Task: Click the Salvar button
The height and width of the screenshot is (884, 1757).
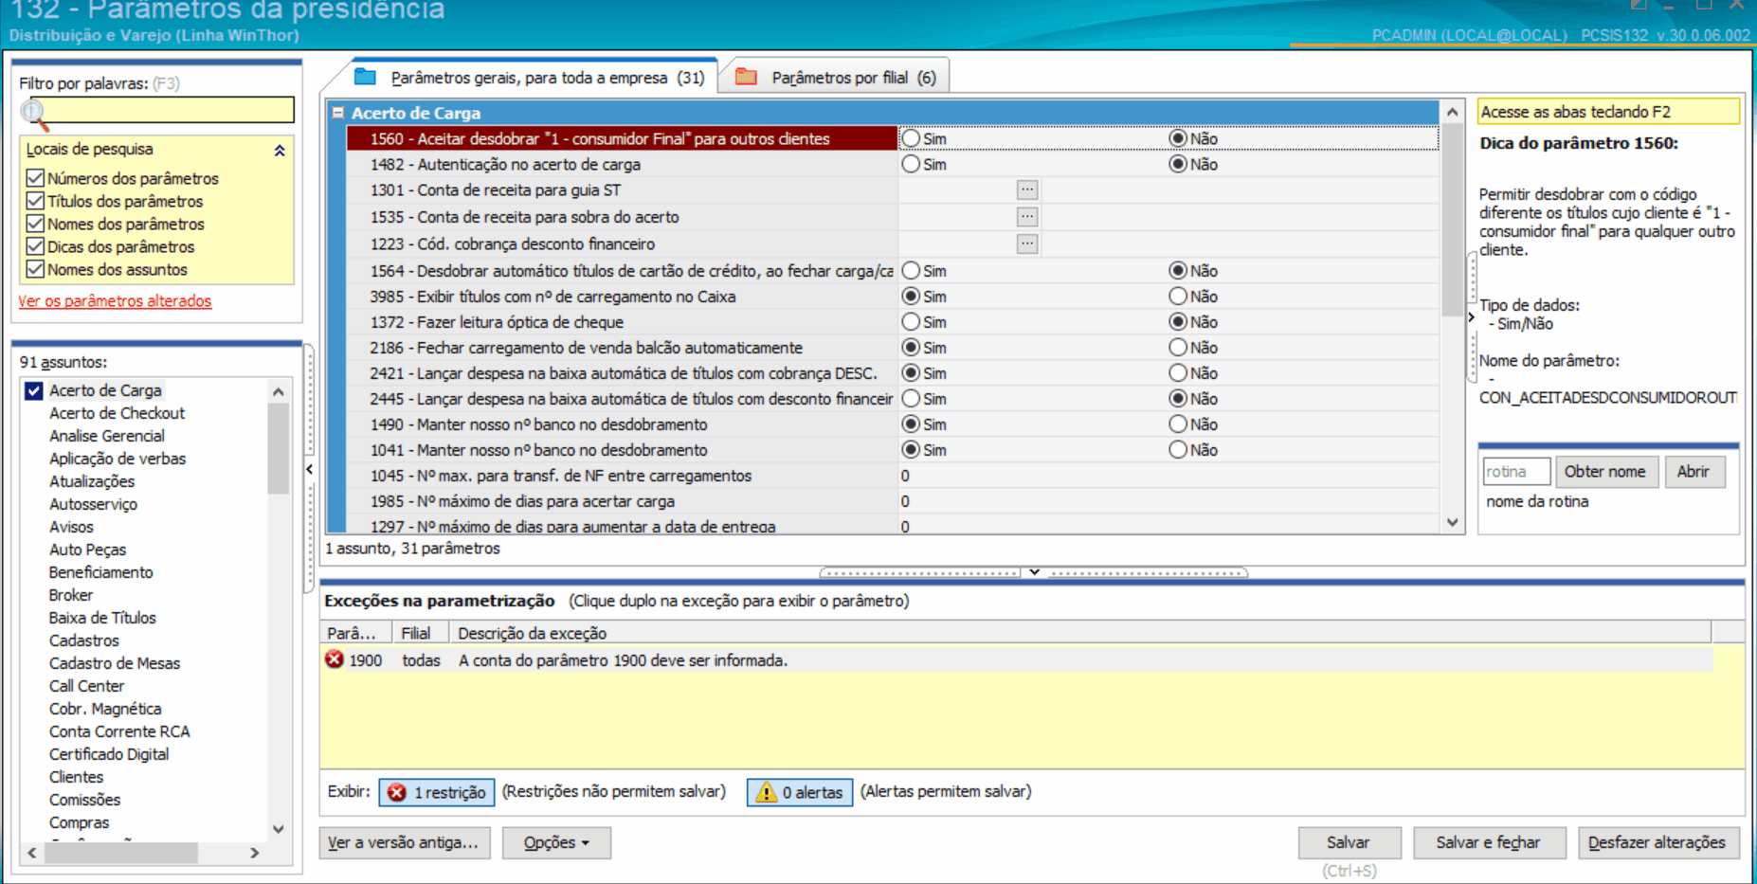Action: pyautogui.click(x=1349, y=842)
